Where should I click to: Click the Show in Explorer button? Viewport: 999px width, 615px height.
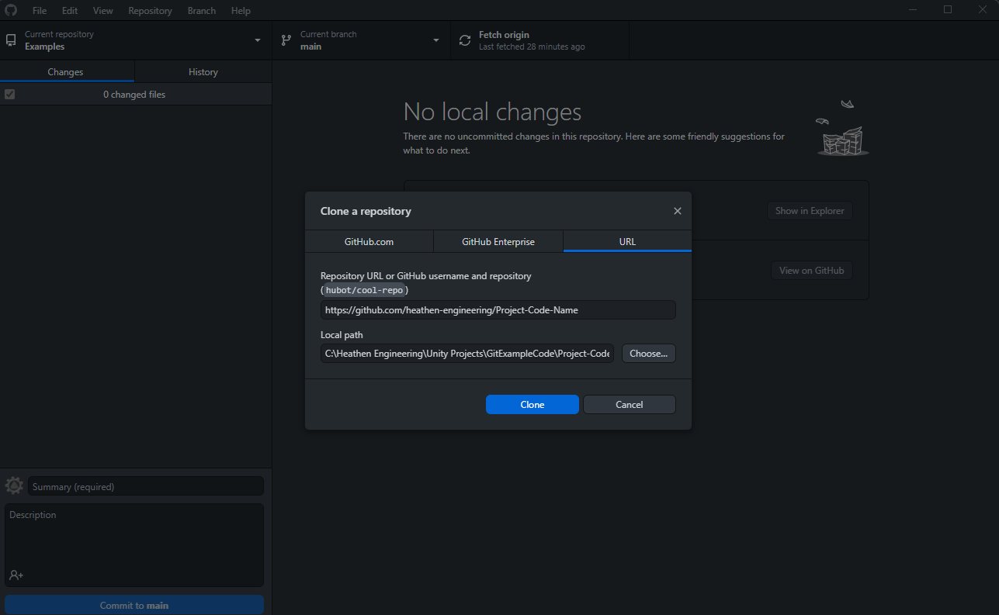click(810, 211)
